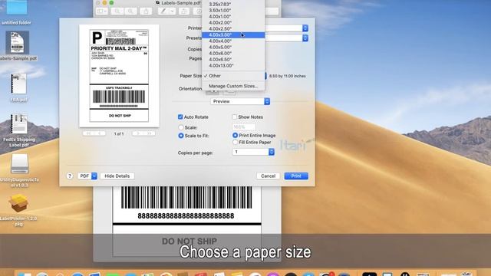Click the Hide Details button
491x276 pixels.
pos(117,176)
